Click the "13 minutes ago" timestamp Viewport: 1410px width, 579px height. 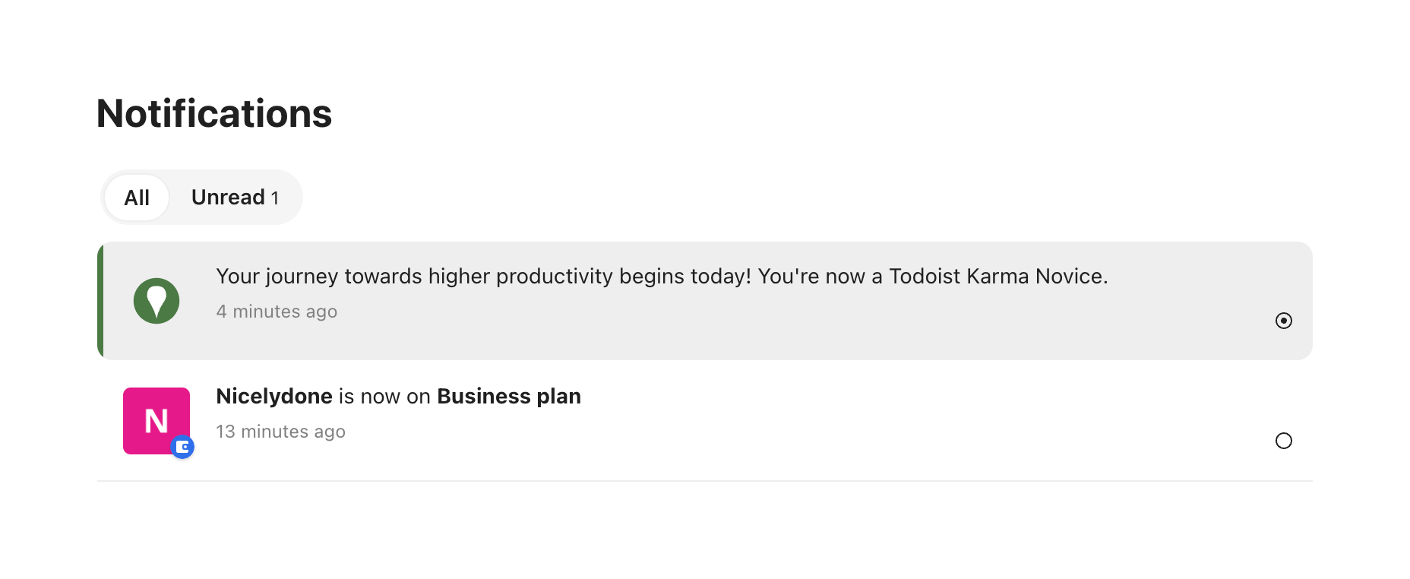tap(280, 432)
